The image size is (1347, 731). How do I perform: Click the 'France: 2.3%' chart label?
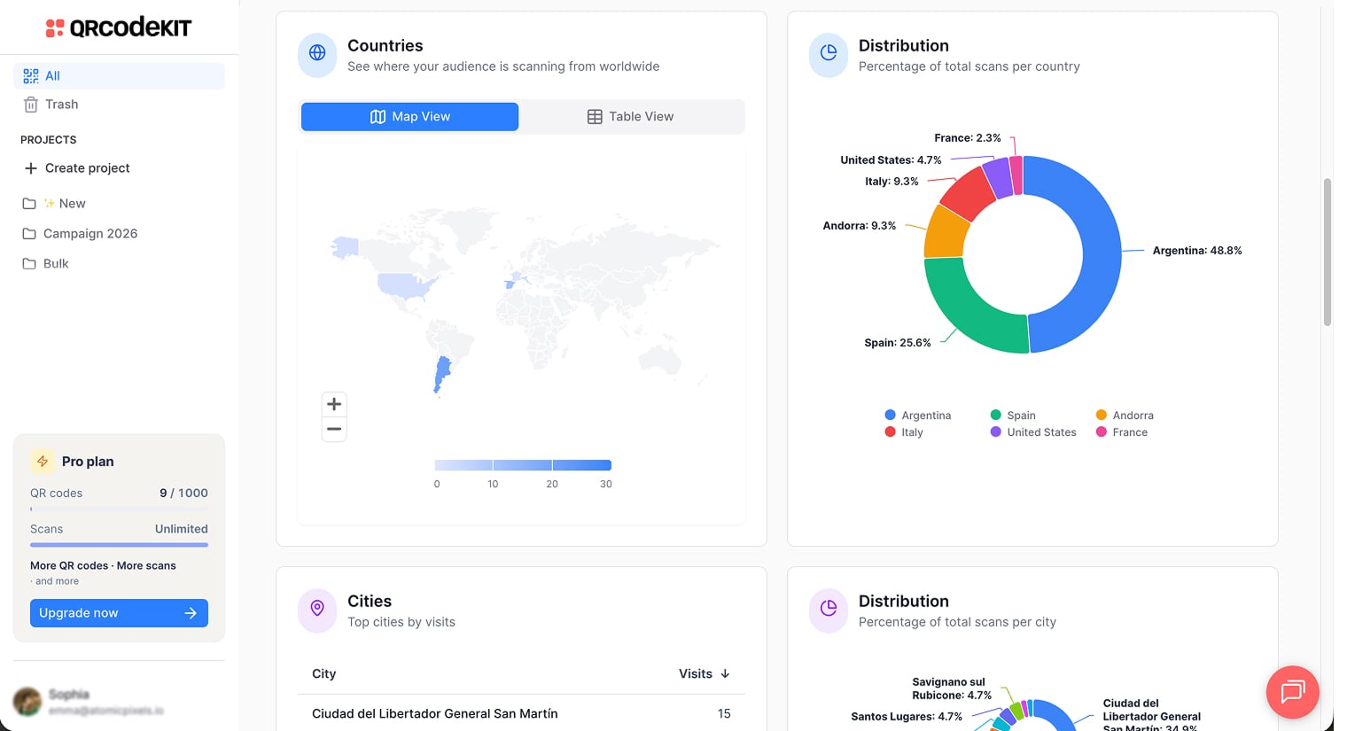[968, 138]
